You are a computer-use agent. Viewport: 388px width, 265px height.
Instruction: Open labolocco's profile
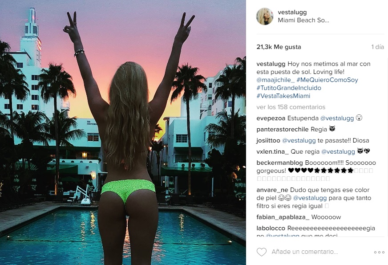271,228
